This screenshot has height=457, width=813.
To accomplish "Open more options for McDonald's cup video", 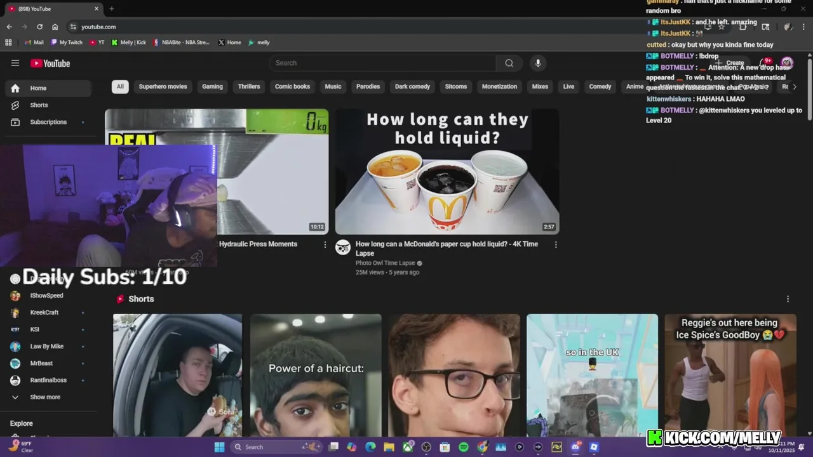I will (556, 244).
